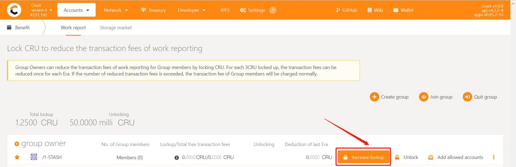Open the three-dot more options menu
The height and width of the screenshot is (167, 516).
coord(494,157)
